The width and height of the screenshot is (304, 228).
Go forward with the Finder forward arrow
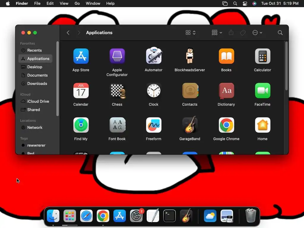78,33
